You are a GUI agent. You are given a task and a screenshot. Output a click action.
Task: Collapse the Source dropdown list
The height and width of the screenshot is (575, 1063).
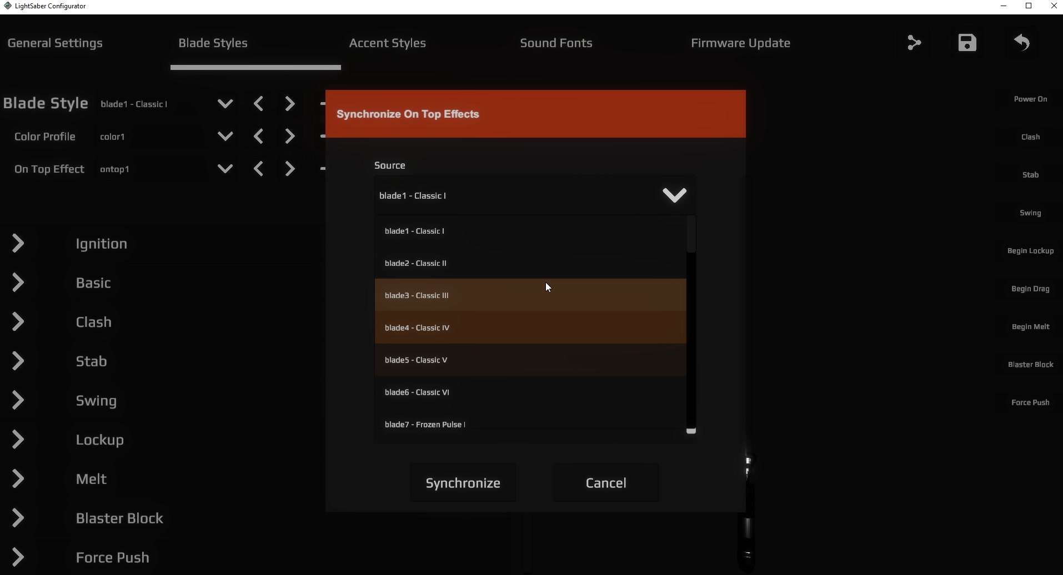click(674, 195)
